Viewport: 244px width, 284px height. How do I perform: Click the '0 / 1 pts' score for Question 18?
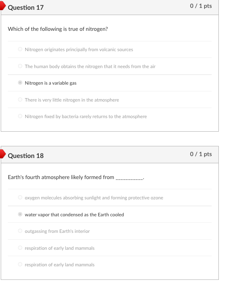point(201,154)
